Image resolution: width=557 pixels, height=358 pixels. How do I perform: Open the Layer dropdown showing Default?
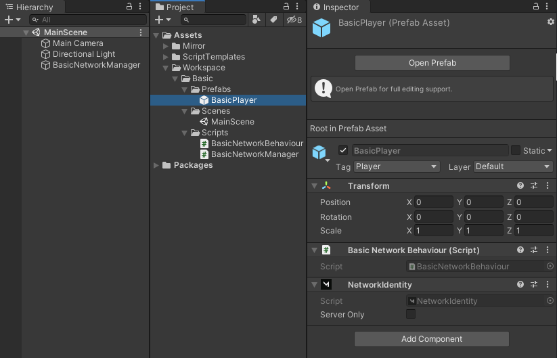(513, 166)
